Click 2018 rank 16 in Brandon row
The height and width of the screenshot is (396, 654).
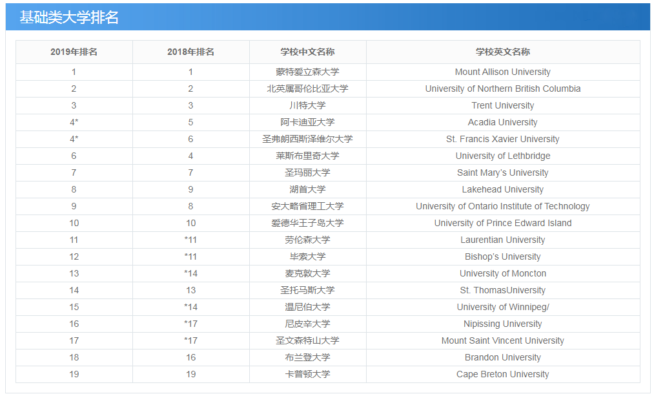click(190, 357)
